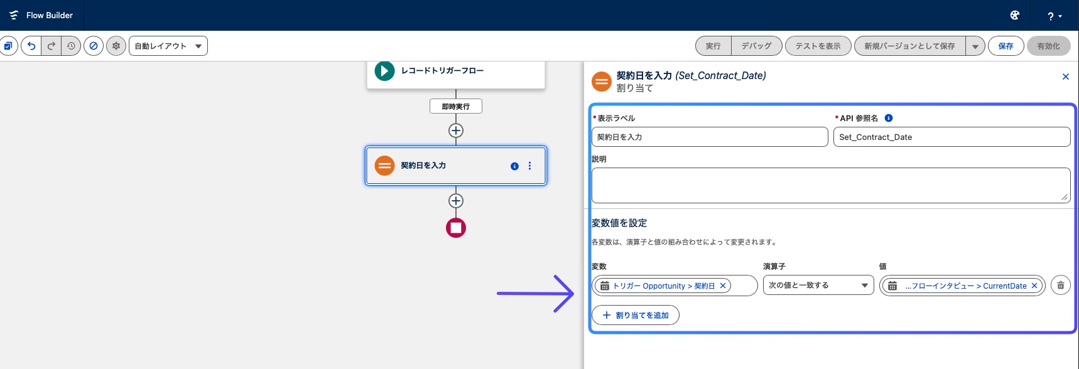Add element below 契約日を入力 node

click(x=456, y=201)
